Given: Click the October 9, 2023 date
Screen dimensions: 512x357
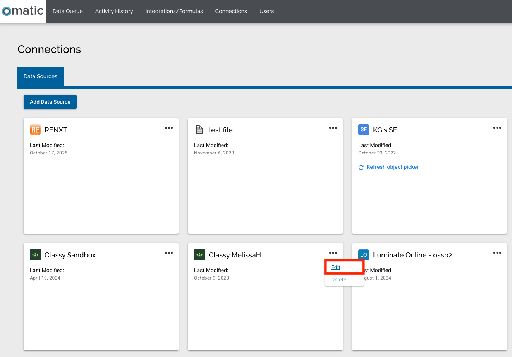Looking at the screenshot, I should (x=211, y=278).
